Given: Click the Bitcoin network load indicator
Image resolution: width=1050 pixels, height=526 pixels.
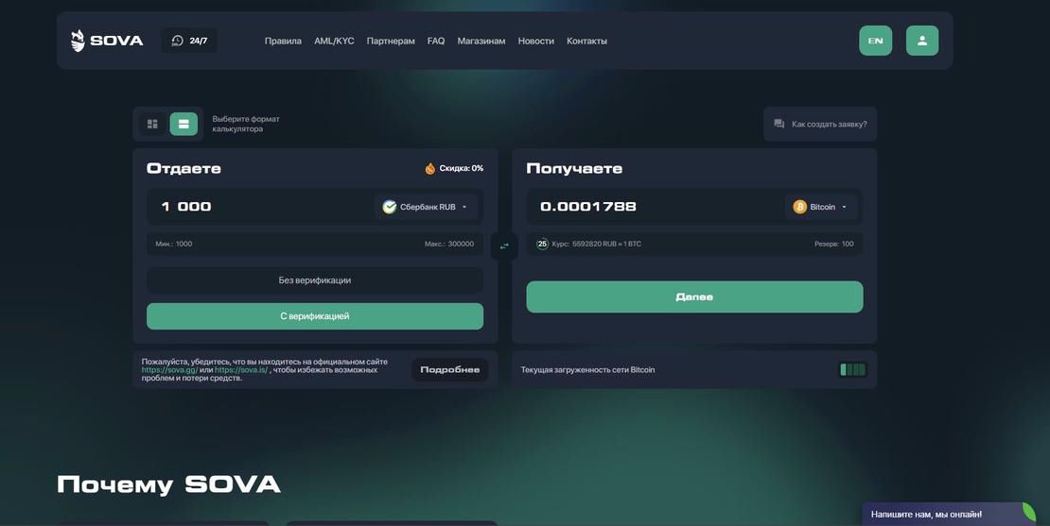Looking at the screenshot, I should coord(852,369).
